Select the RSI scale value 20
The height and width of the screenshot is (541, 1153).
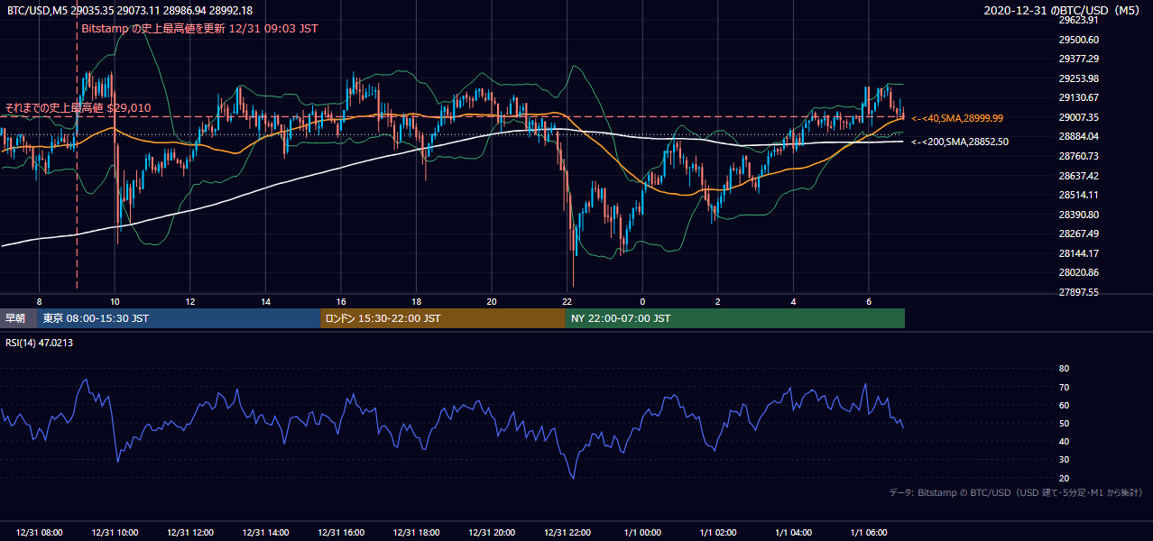pyautogui.click(x=1064, y=478)
